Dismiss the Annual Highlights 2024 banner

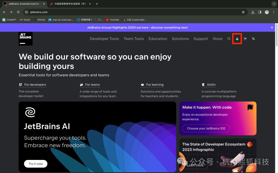click(x=272, y=27)
